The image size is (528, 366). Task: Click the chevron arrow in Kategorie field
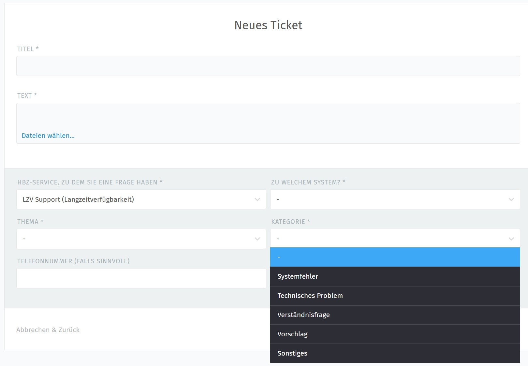point(511,239)
